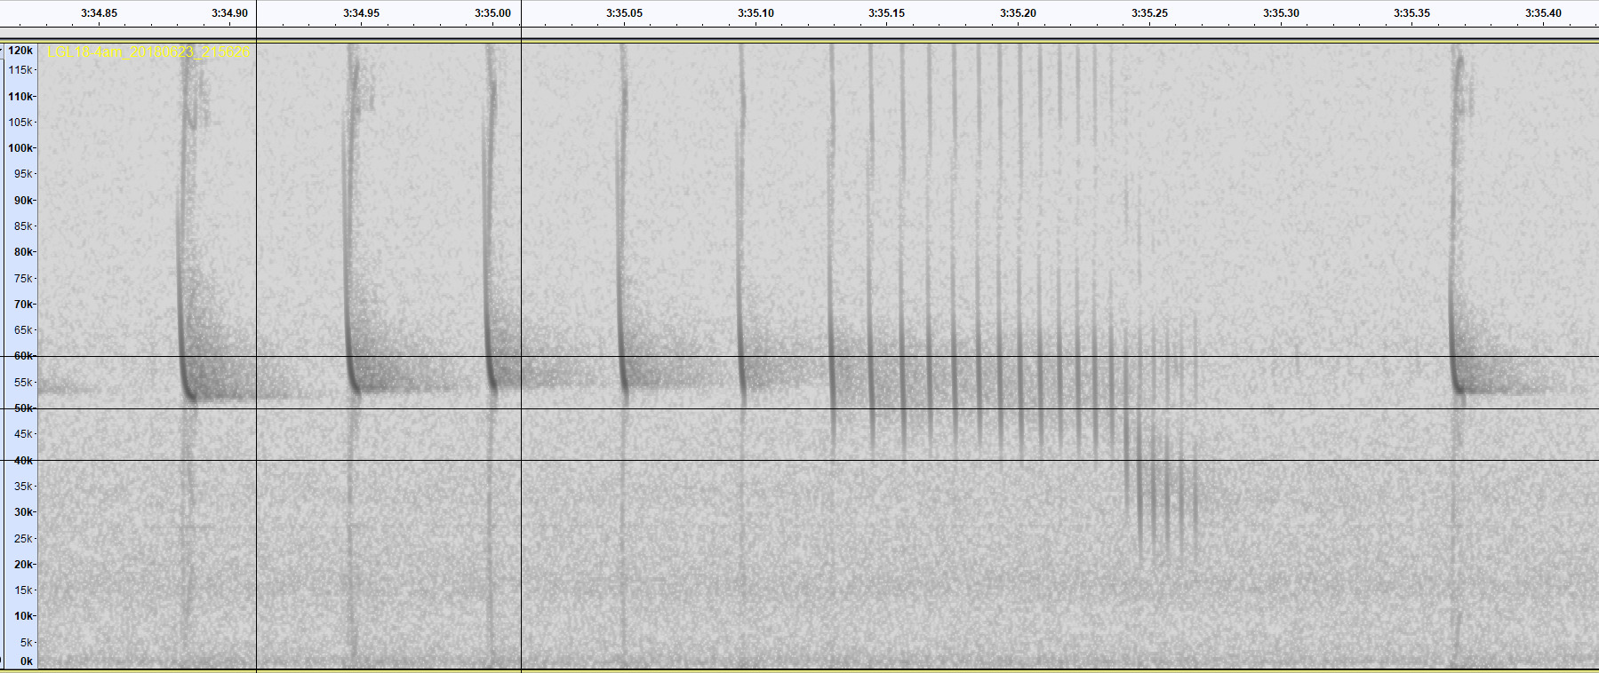Screen dimensions: 1599x673
Task: Click the 110k frequency axis label
Action: 20,97
